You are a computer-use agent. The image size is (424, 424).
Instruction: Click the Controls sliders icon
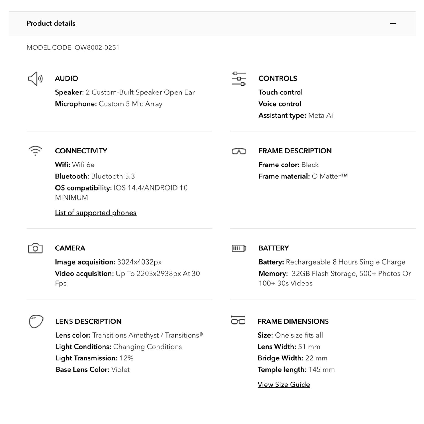pos(239,79)
